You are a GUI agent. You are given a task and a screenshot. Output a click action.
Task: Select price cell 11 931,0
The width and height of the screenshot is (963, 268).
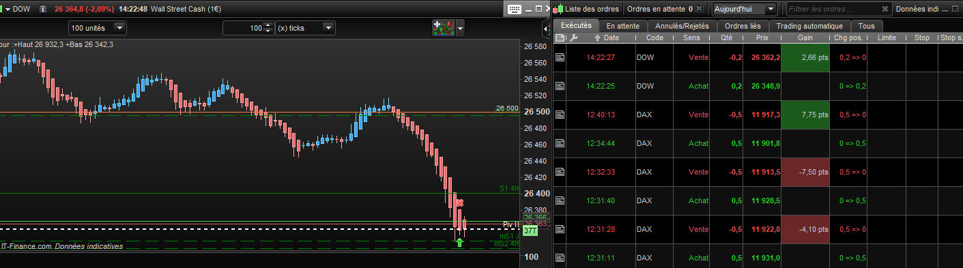(762, 258)
